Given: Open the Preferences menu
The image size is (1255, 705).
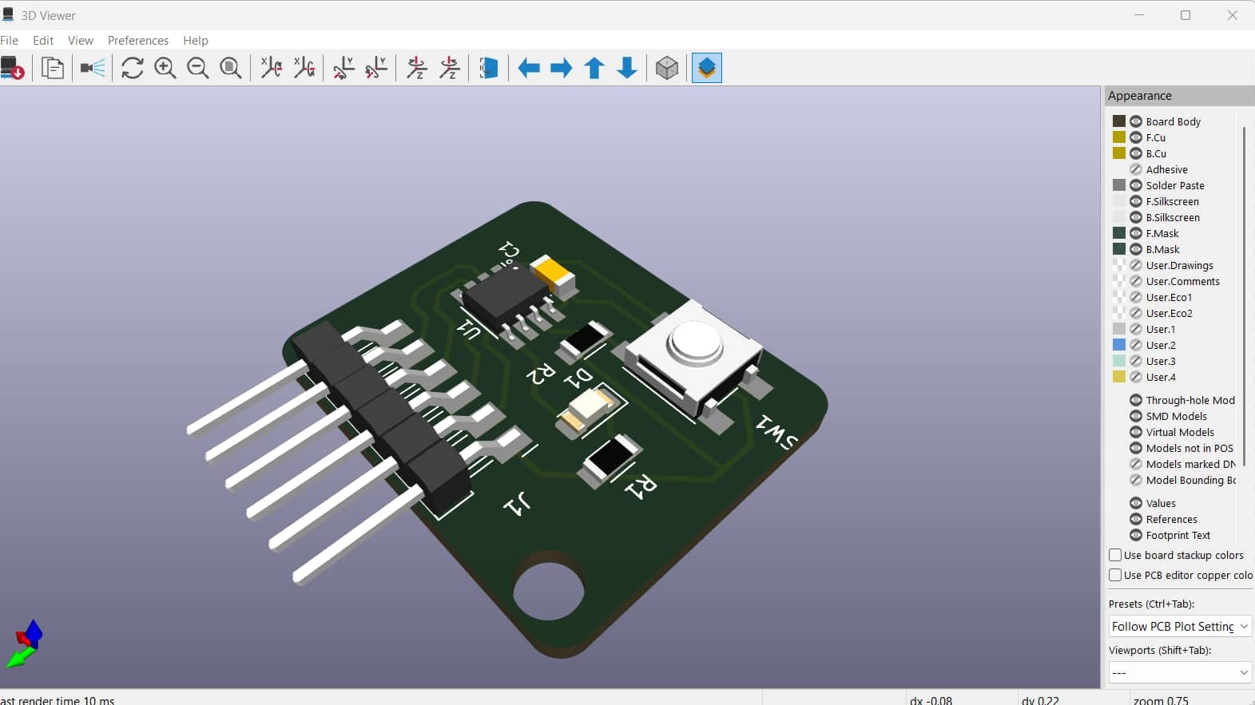Looking at the screenshot, I should pos(138,40).
